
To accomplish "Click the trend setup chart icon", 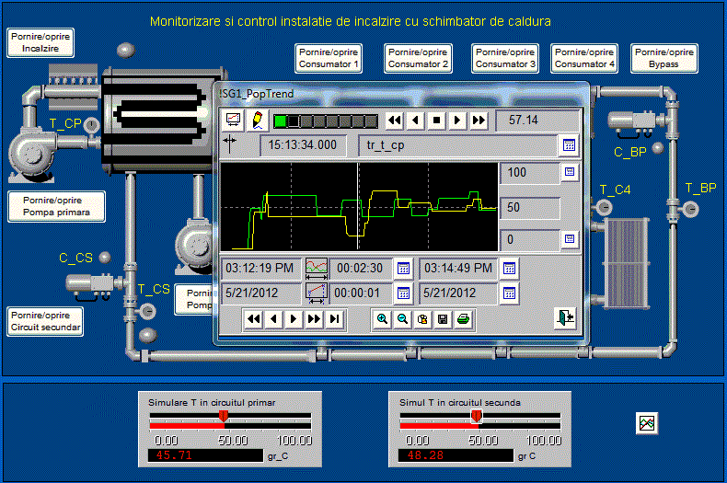I will coord(233,121).
